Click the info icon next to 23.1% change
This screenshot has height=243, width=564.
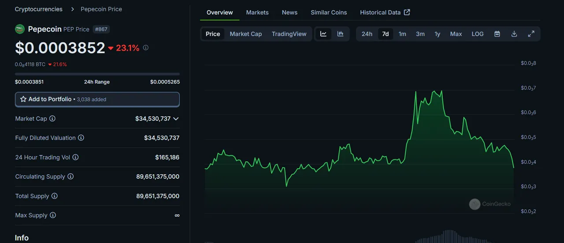[x=146, y=48]
